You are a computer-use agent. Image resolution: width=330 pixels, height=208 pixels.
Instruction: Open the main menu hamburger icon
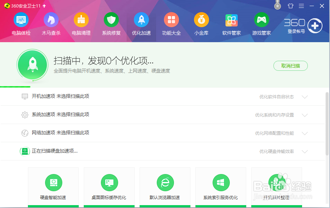[301, 6]
